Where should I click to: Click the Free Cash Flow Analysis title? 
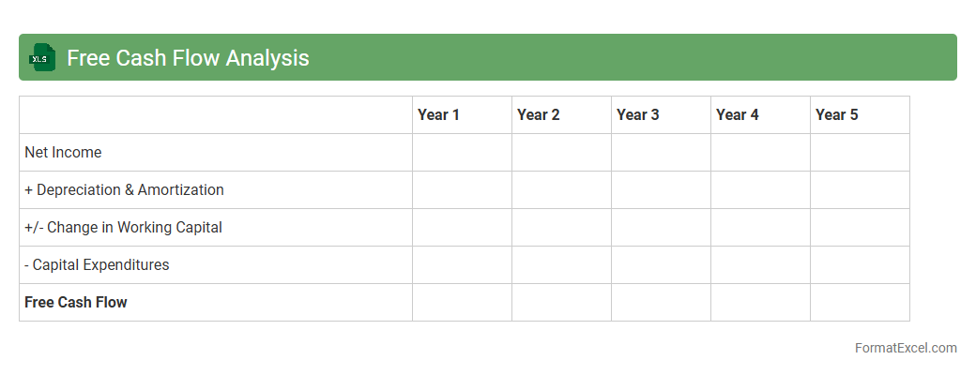[x=188, y=58]
